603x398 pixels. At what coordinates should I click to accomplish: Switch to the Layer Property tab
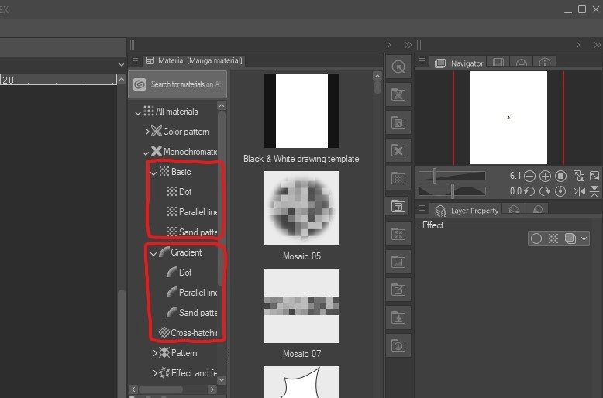pos(466,211)
